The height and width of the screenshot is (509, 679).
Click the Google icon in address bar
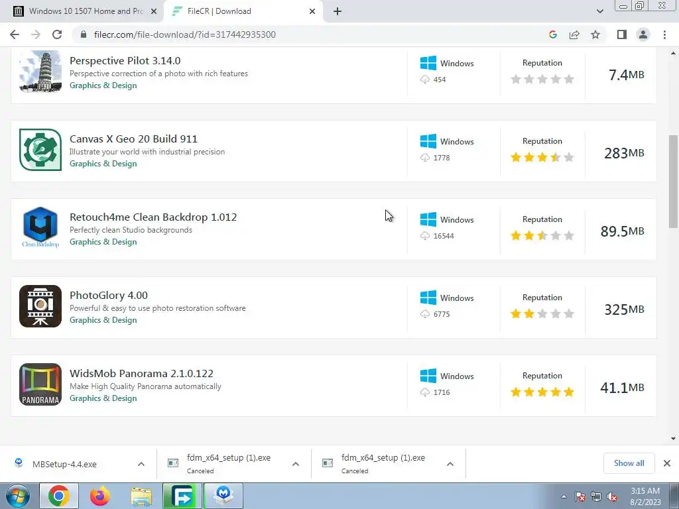[553, 34]
